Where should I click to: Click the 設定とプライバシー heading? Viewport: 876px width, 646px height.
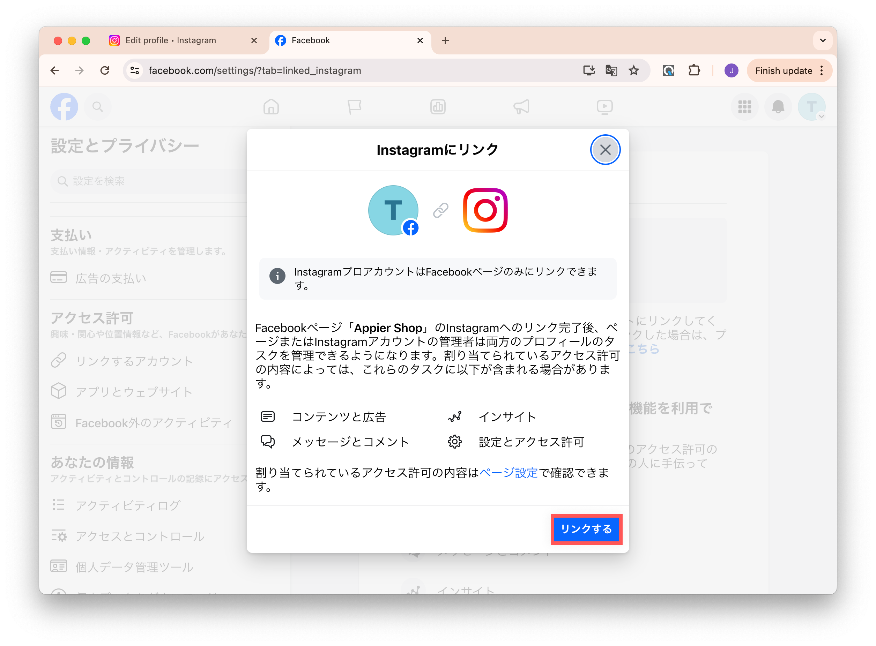[x=125, y=146]
